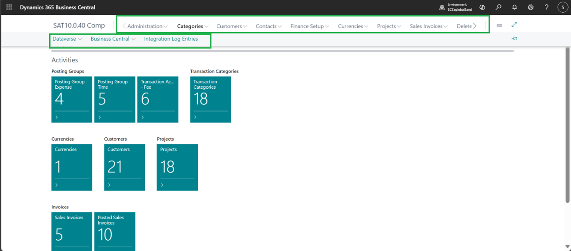Click the arrow on Currencies tile
The image size is (571, 251).
57,185
